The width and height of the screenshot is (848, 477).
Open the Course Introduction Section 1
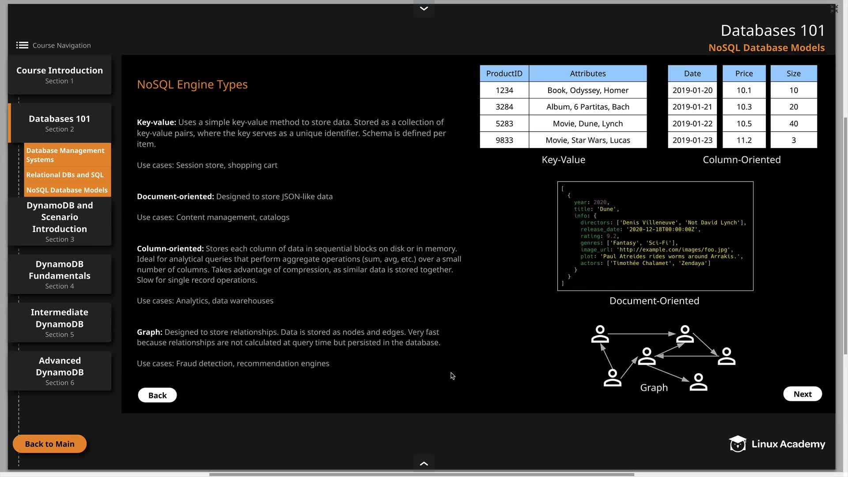(x=60, y=75)
